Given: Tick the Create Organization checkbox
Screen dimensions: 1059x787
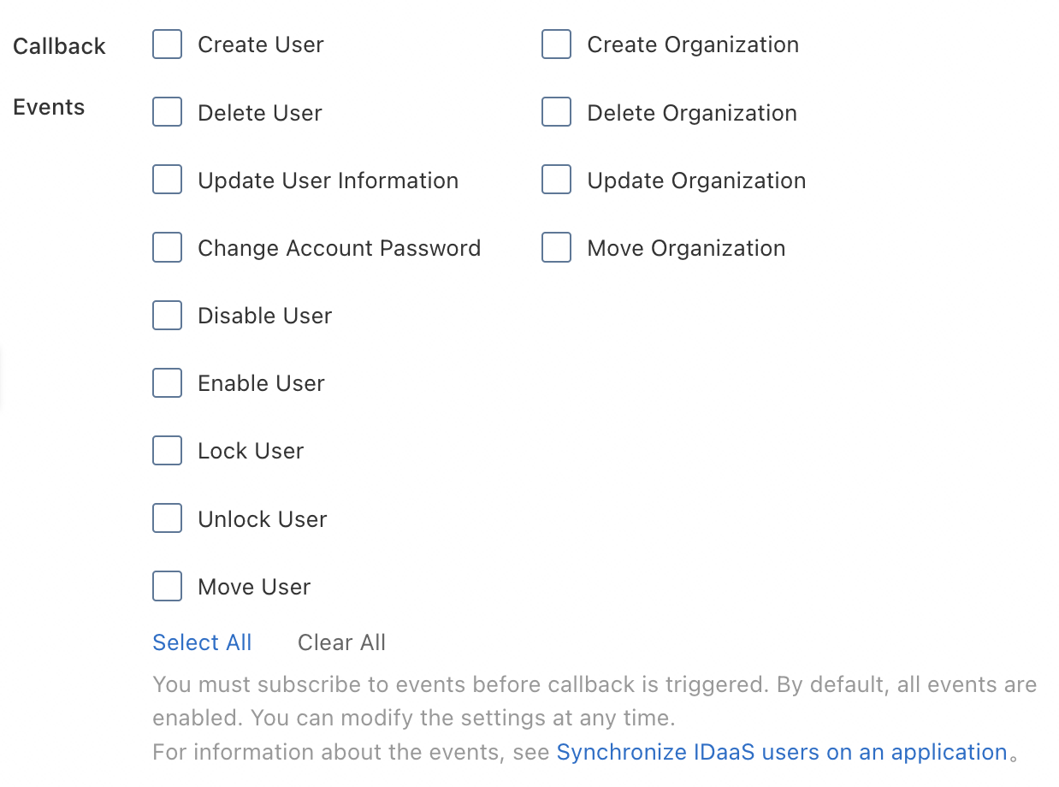Looking at the screenshot, I should [557, 44].
